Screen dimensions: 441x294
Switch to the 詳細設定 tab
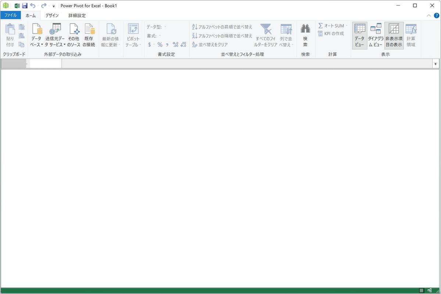click(77, 15)
